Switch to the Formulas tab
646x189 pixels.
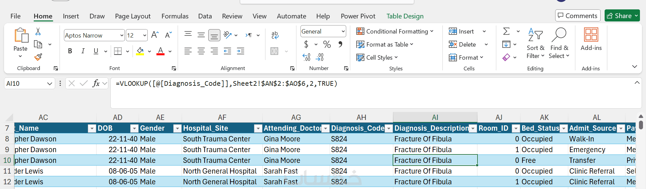pos(175,16)
